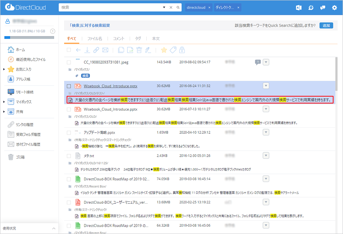Click the download icon in the file toolbar
Viewport: 343px width, 234px height.
click(x=87, y=50)
